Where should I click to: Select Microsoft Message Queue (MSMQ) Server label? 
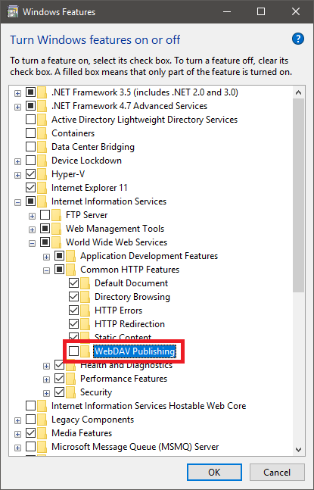(x=135, y=447)
